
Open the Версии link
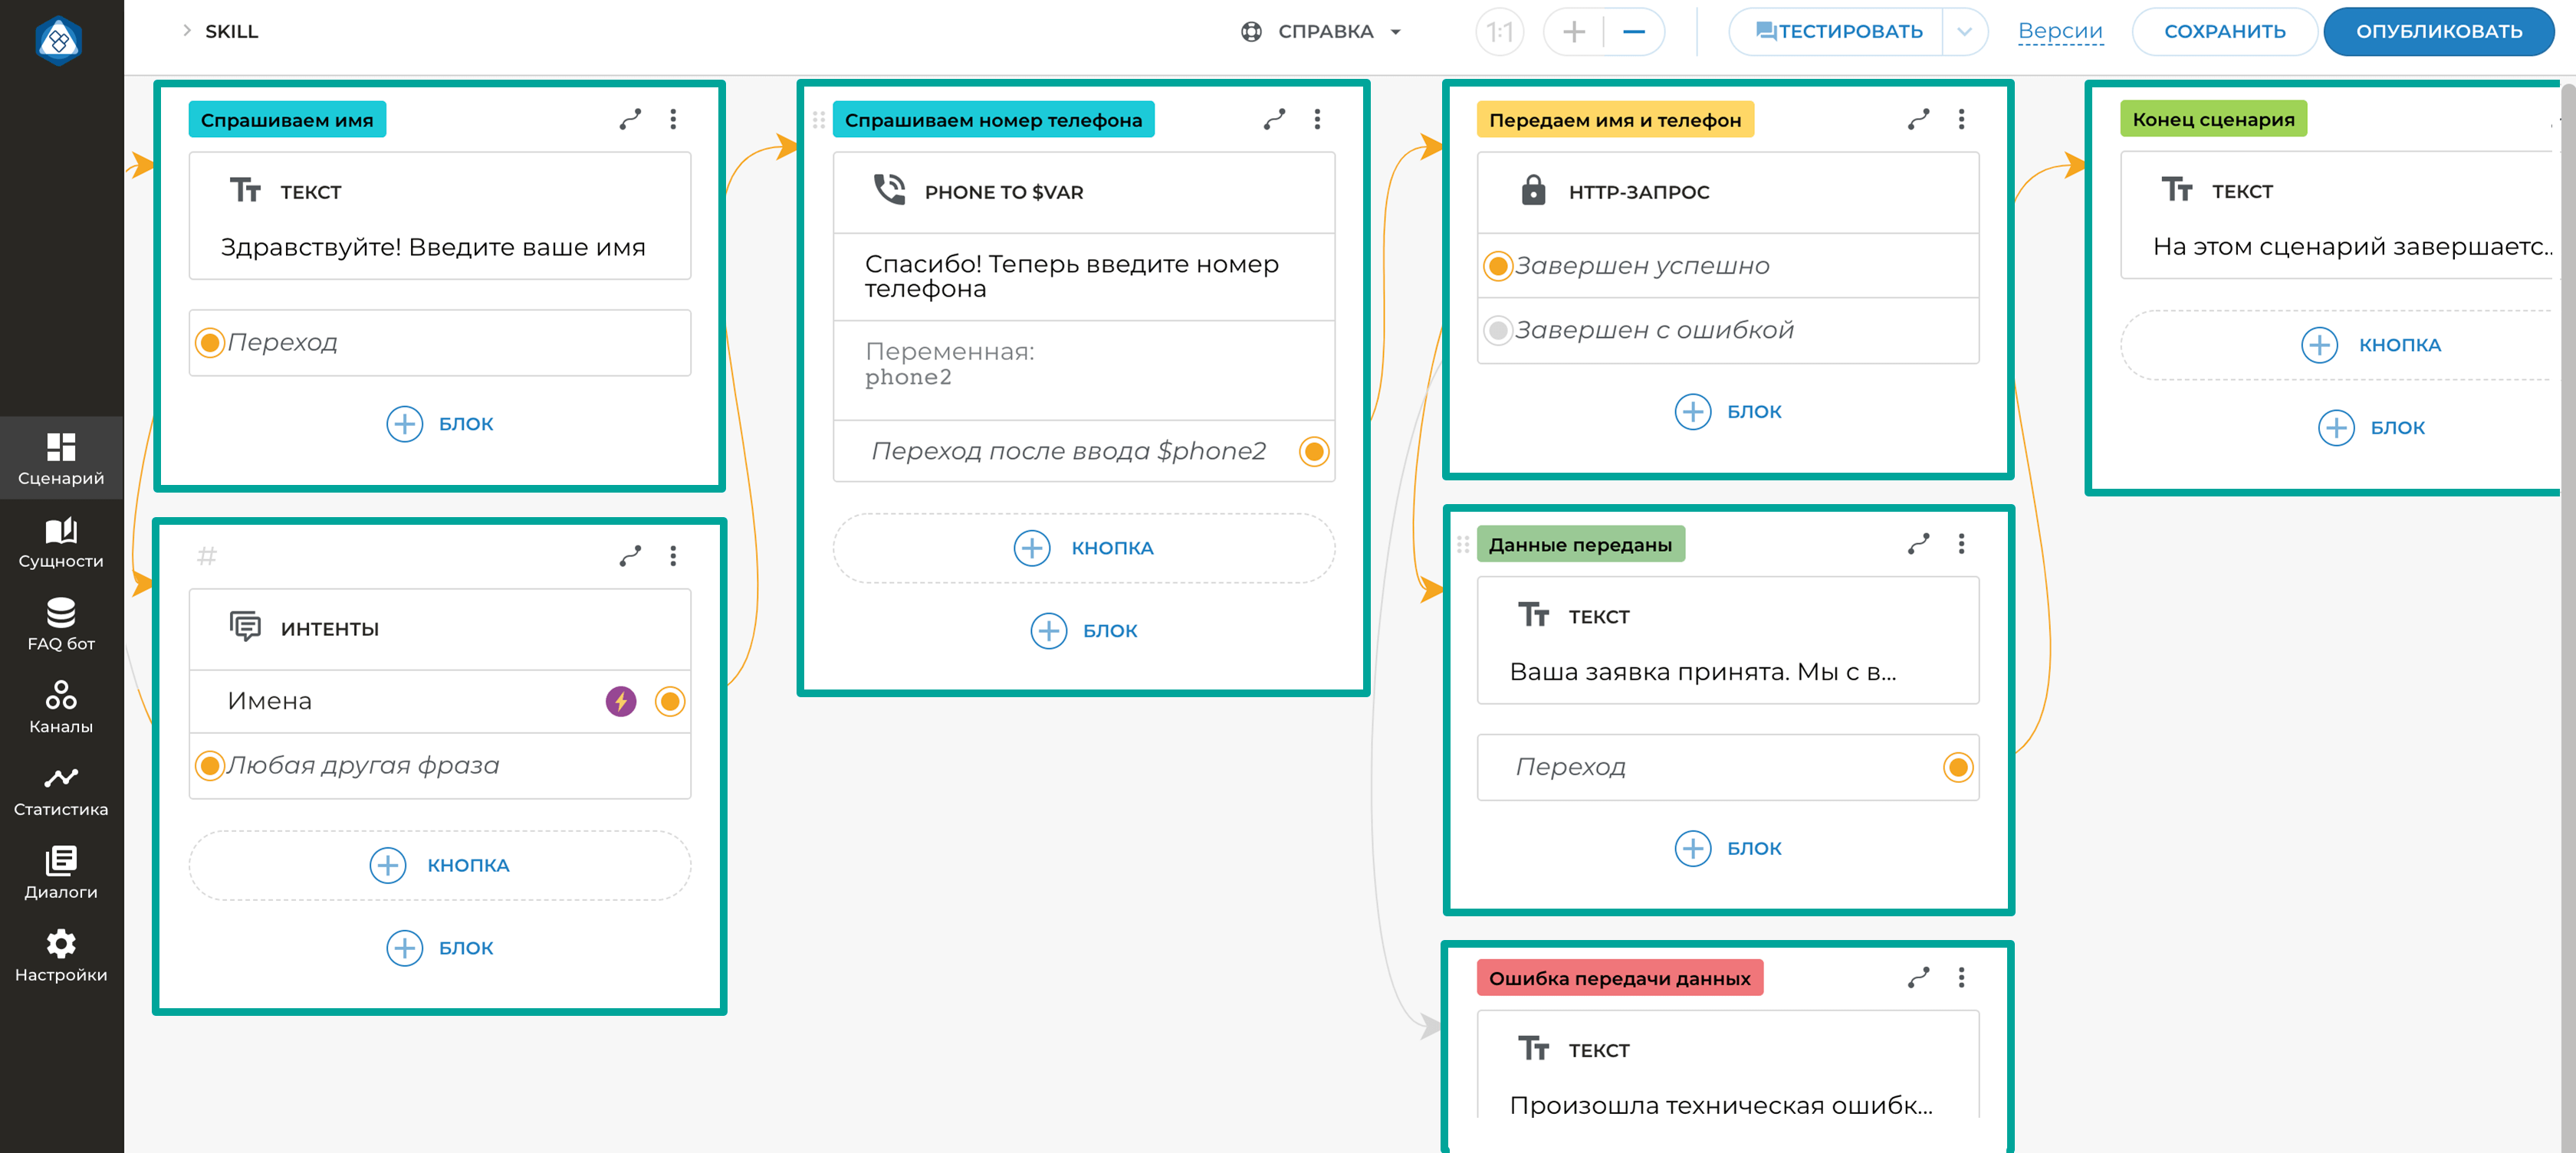point(2059,32)
